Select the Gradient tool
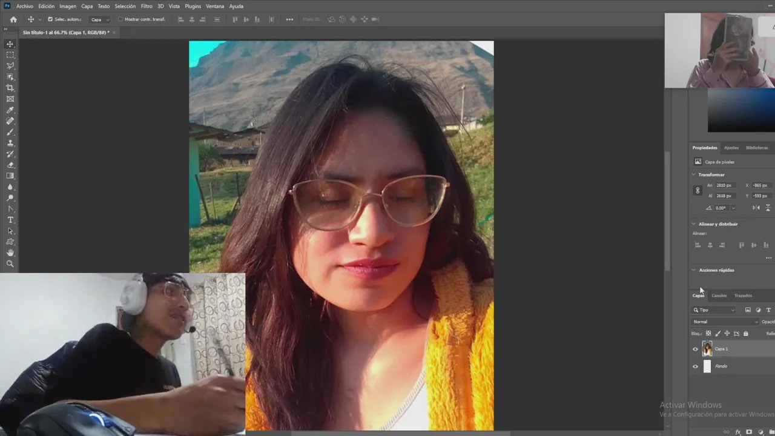Screen dimensions: 775x436 pyautogui.click(x=10, y=176)
